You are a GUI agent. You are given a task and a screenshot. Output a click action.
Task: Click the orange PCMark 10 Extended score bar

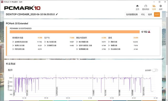75,32
